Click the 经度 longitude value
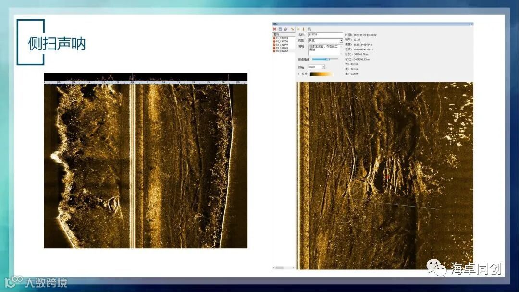The width and height of the screenshot is (519, 292). 363,49
